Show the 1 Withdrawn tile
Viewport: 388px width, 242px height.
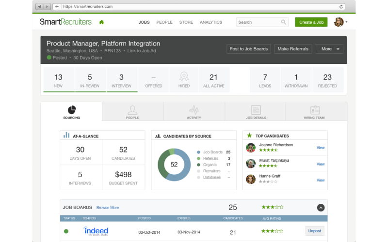[x=296, y=80]
